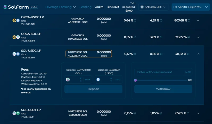Viewport: 212px width, 124px height.
Task: Click MAX for the SOL deposit amount
Action: (x=88, y=80)
